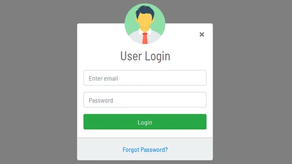Viewport: 292px width, 164px height.
Task: Click the avatar's yellow face
Action: (x=145, y=22)
